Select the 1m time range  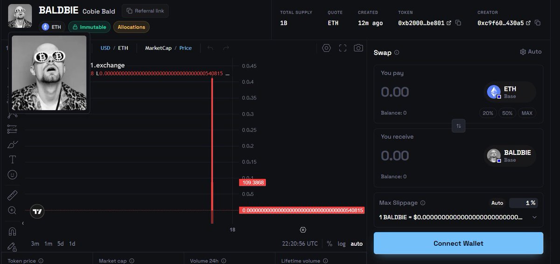[x=48, y=243]
